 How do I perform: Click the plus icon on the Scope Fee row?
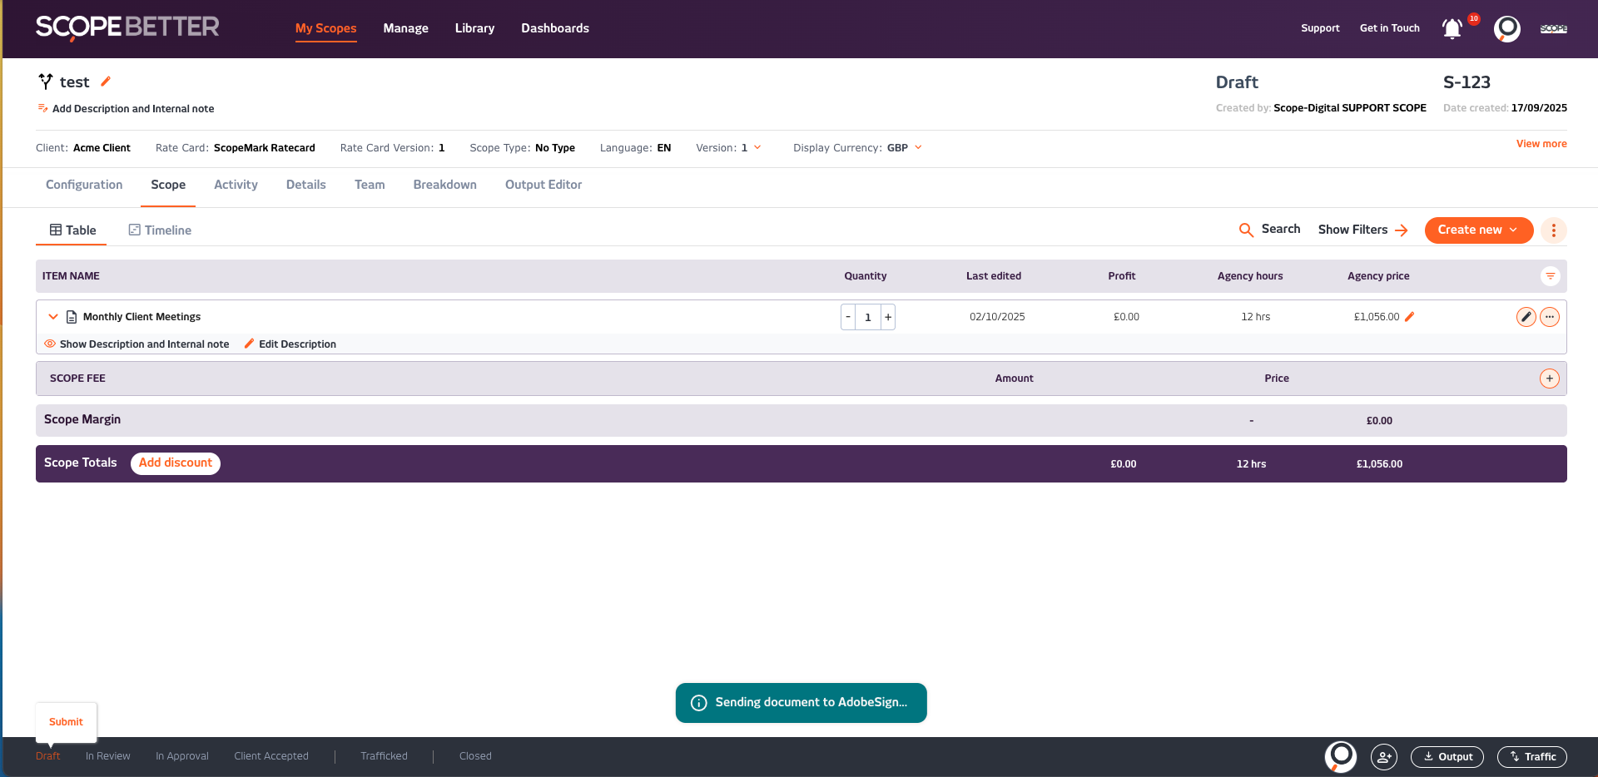tap(1549, 378)
